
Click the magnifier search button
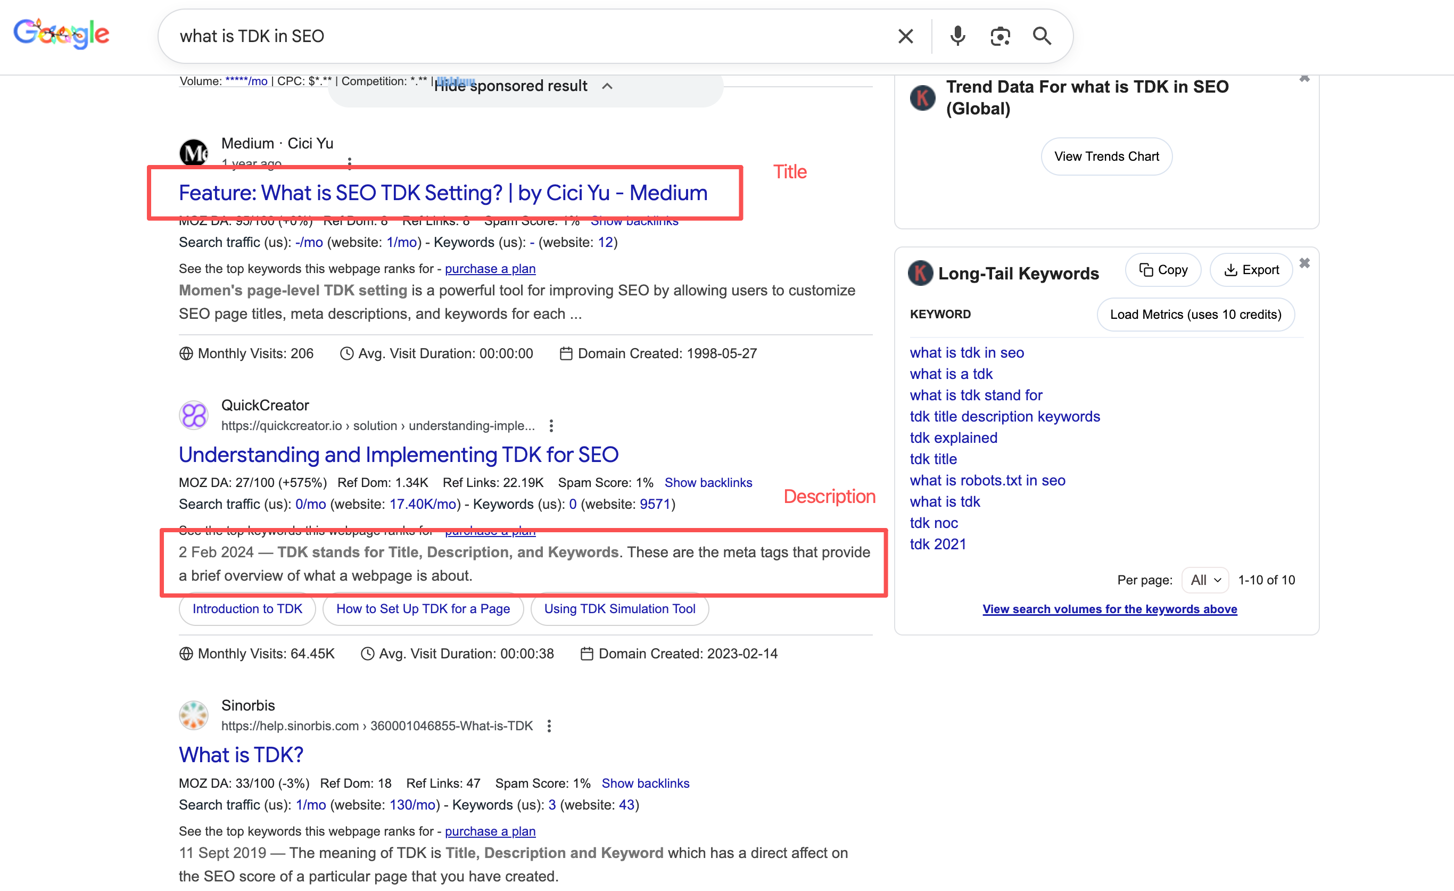pos(1042,36)
